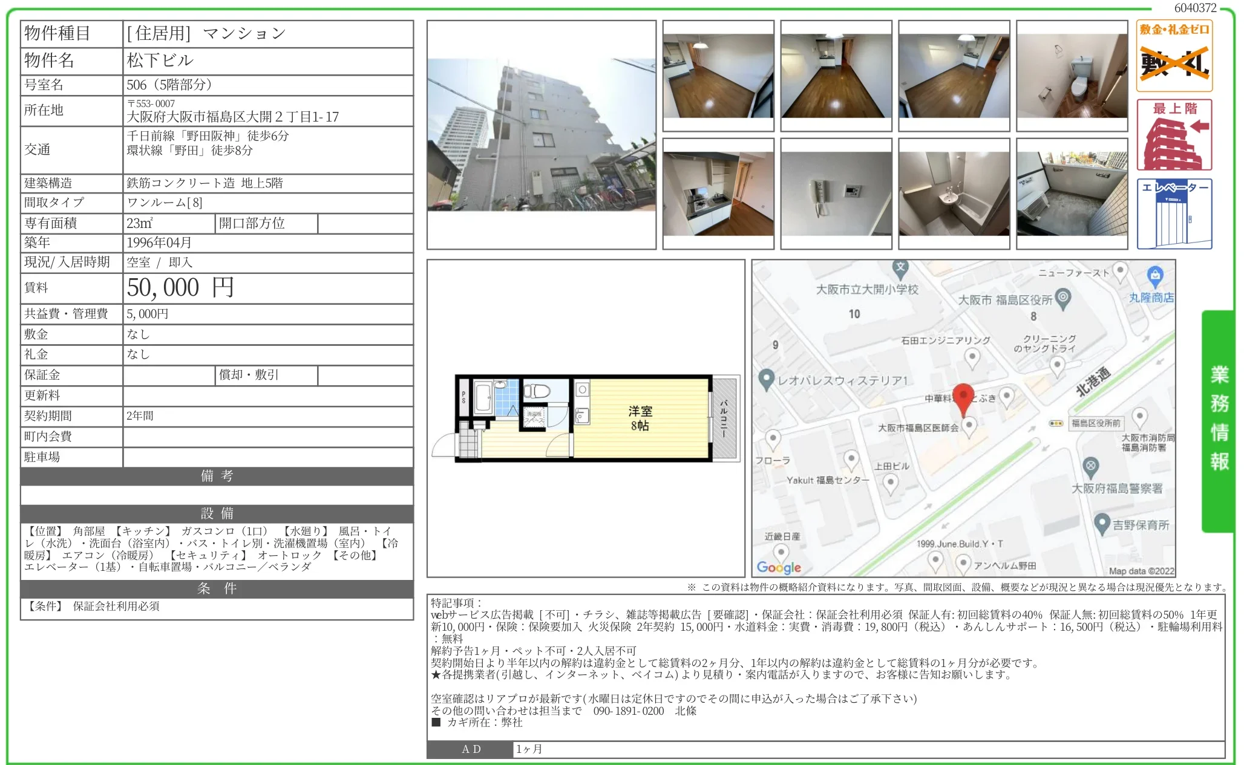Open the bathroom tub photo thumbnail

954,194
